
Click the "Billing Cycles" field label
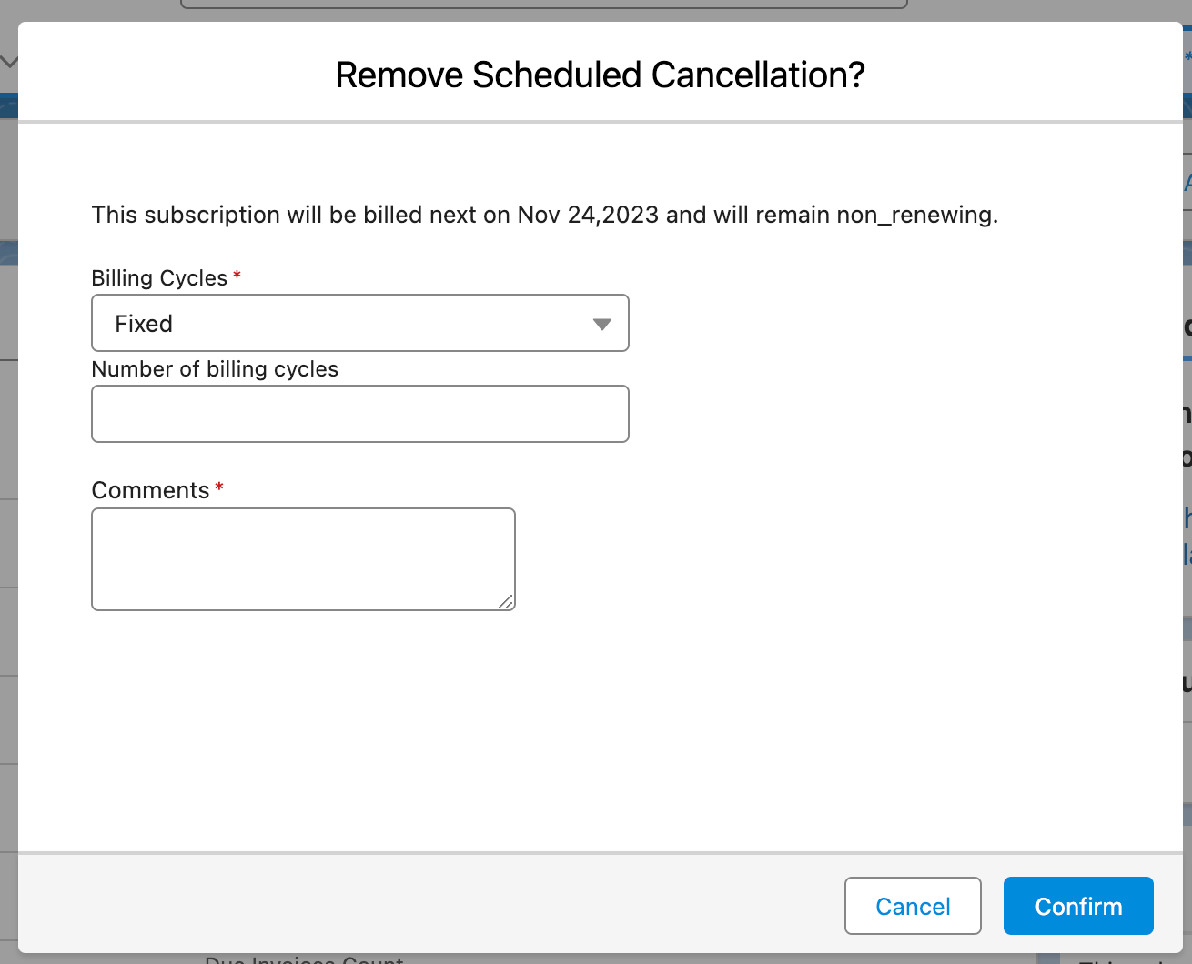tap(159, 278)
